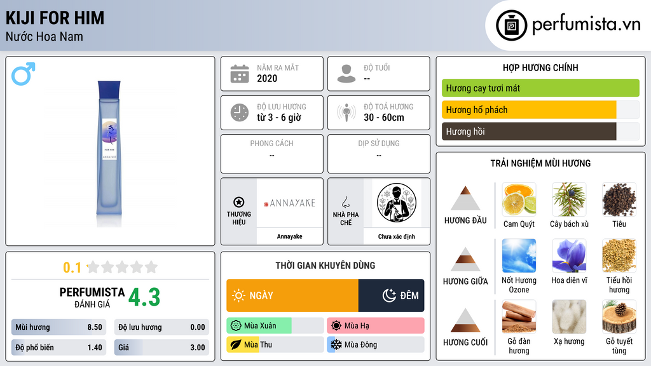Click the Mùa Đông season bar
651x366 pixels.
point(376,344)
